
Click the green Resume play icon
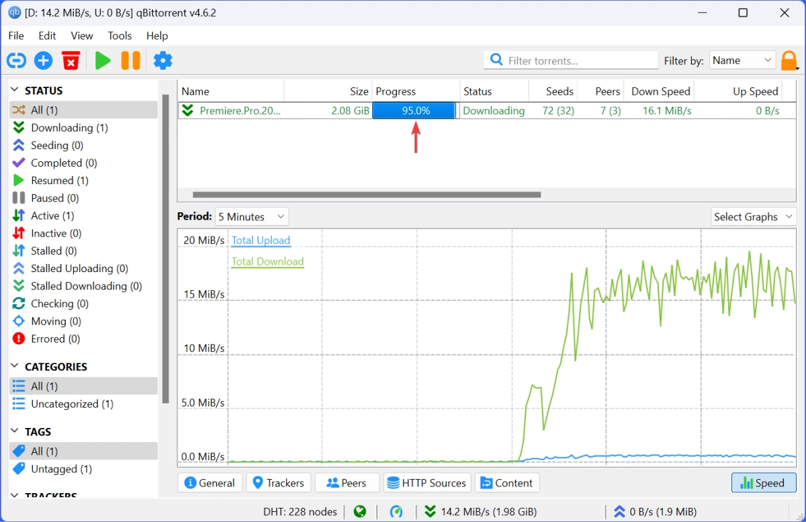pos(103,60)
